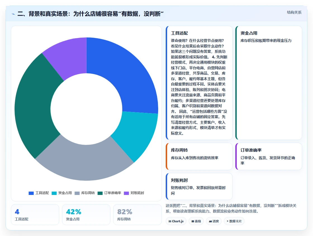Open the 工具适配 card heading
This screenshot has height=236, width=313.
179,33
